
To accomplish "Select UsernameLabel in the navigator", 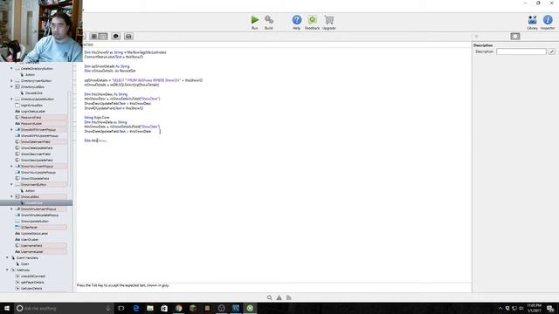I will coord(31,252).
